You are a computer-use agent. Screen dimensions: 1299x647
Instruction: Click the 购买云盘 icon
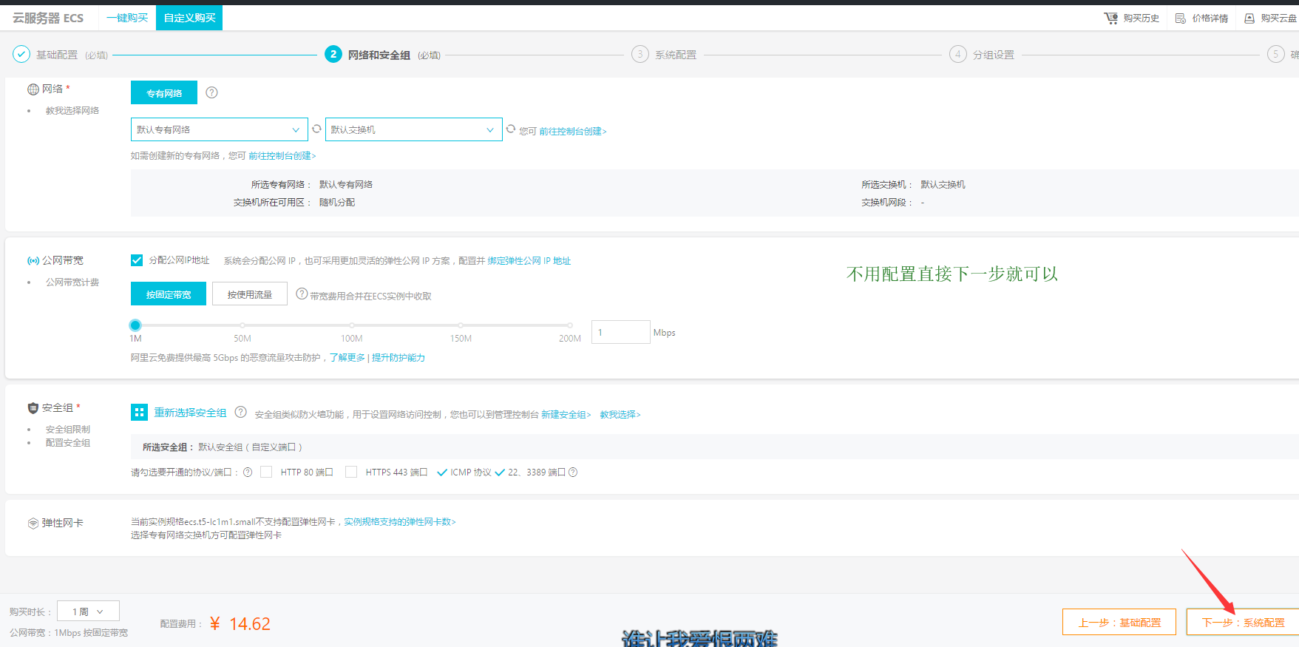click(x=1249, y=18)
